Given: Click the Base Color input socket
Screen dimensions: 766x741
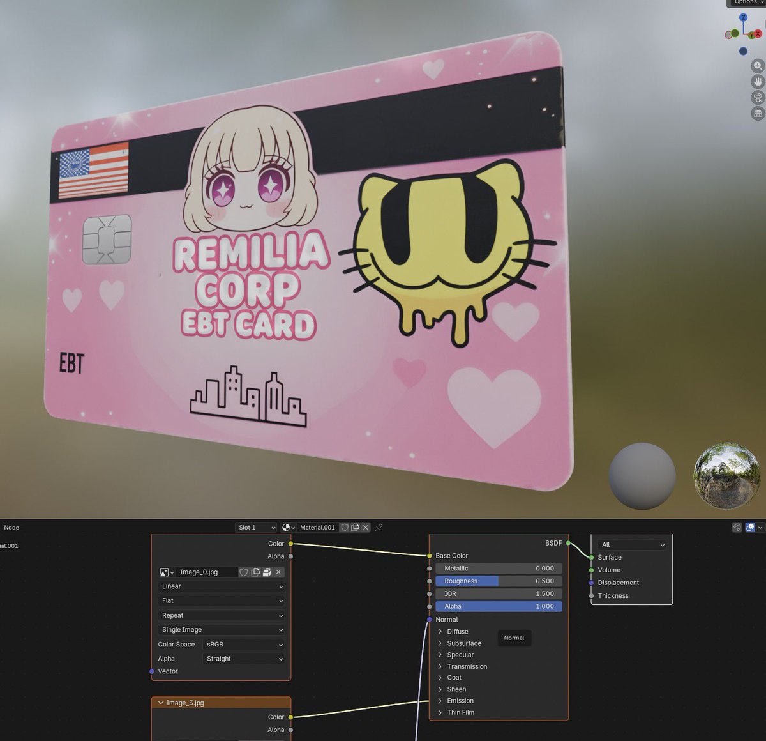Looking at the screenshot, I should coord(430,556).
